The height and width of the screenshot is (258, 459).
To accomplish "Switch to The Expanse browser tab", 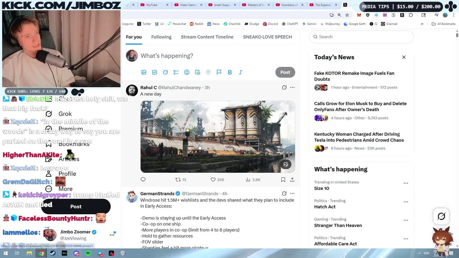I will click(322, 5).
